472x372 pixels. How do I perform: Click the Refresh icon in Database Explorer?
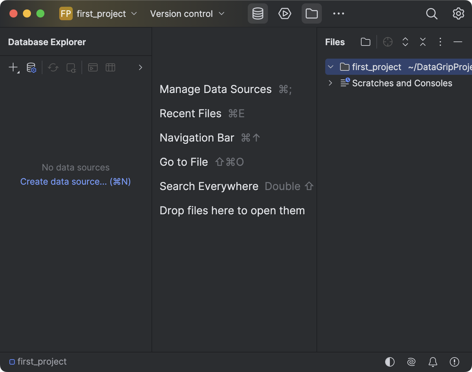point(53,67)
